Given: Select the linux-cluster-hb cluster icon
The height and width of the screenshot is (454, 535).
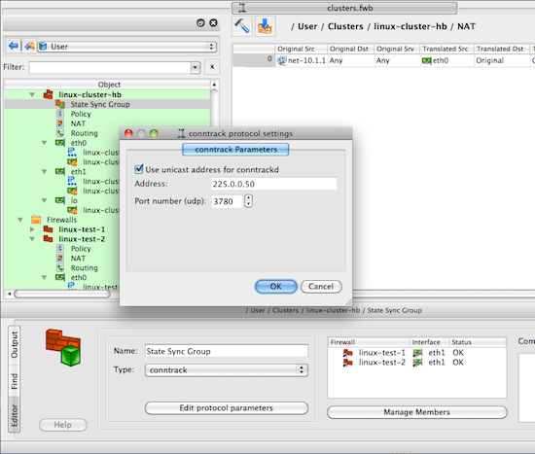Looking at the screenshot, I should click(x=48, y=94).
